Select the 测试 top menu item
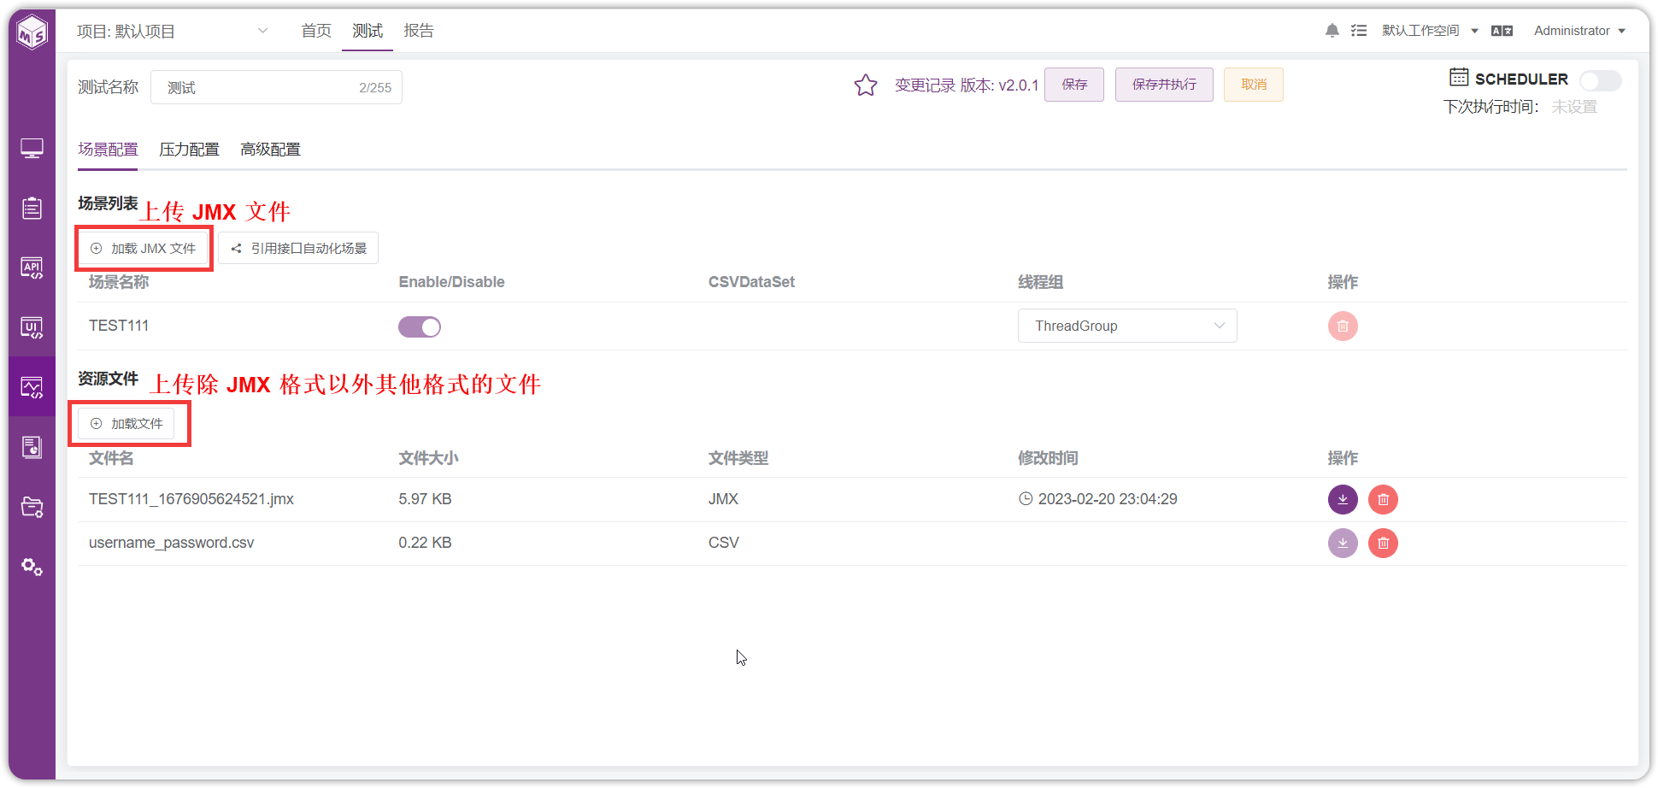1658x788 pixels. [x=367, y=31]
